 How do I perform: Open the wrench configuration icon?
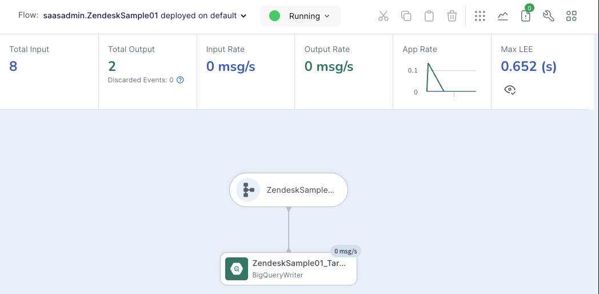point(549,16)
